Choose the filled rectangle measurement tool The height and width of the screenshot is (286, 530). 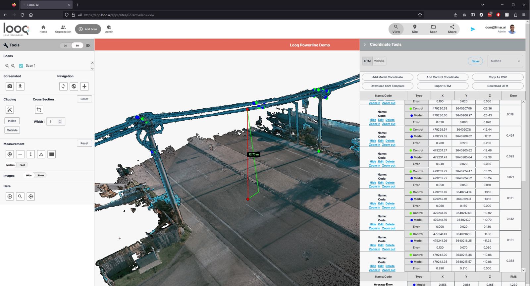point(52,154)
